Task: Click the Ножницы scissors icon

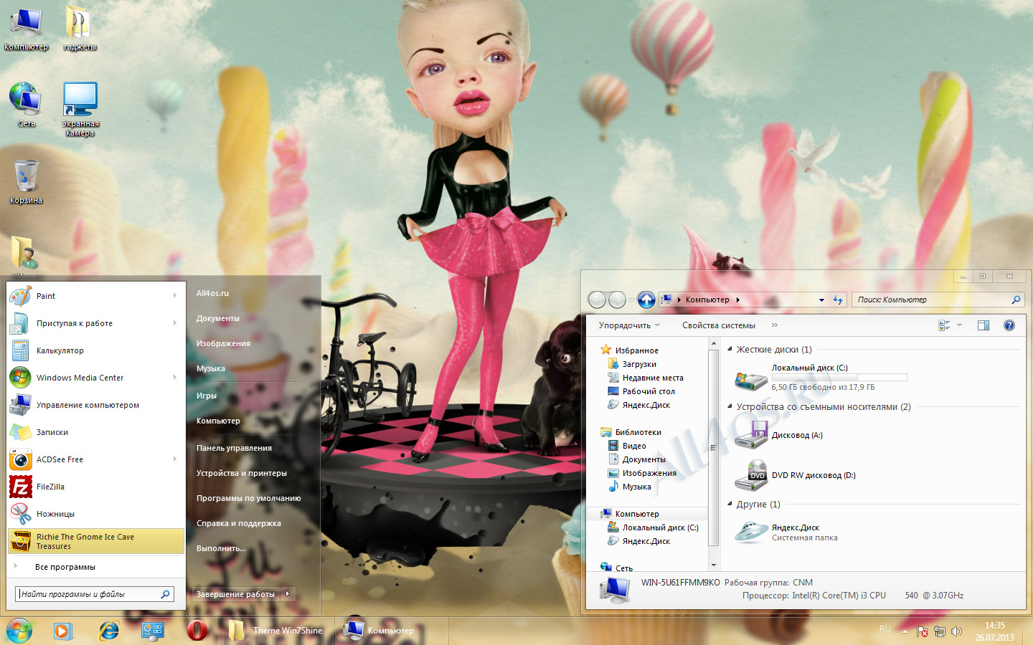Action: [21, 514]
